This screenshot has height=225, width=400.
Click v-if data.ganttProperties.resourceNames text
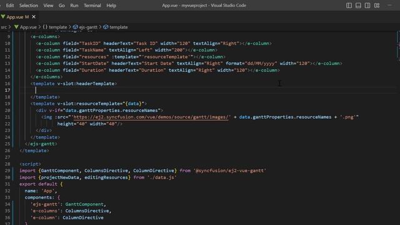coord(112,111)
